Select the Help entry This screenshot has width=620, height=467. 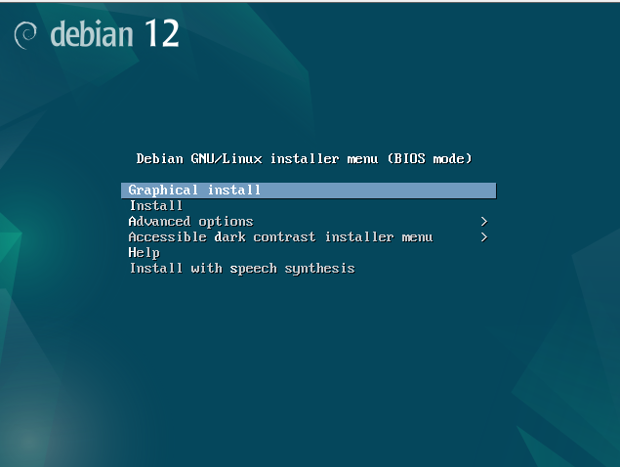click(x=145, y=252)
